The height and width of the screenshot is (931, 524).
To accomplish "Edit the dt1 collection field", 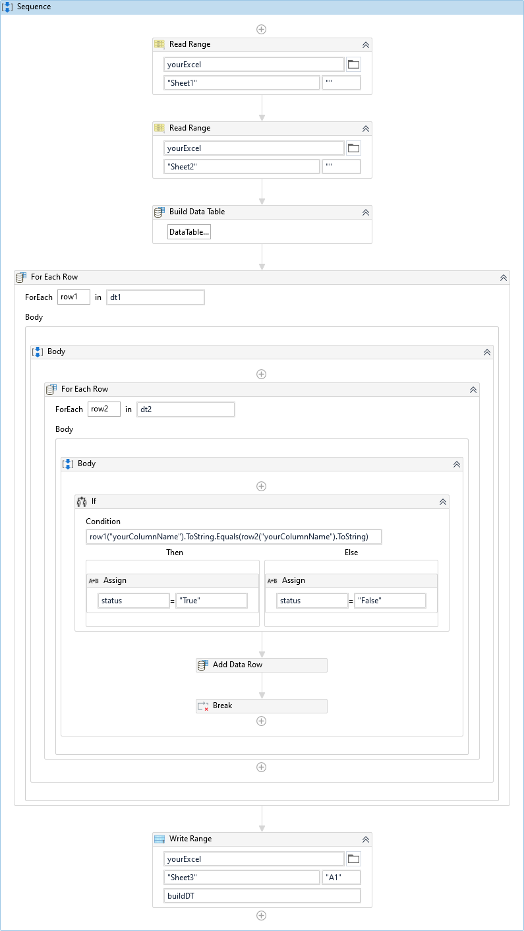I will click(x=156, y=297).
